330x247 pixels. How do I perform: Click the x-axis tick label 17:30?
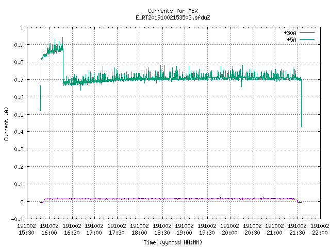pos(117,233)
